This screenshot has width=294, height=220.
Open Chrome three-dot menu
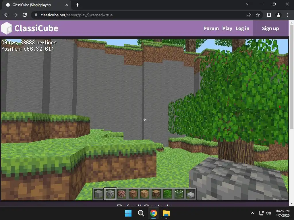click(288, 15)
